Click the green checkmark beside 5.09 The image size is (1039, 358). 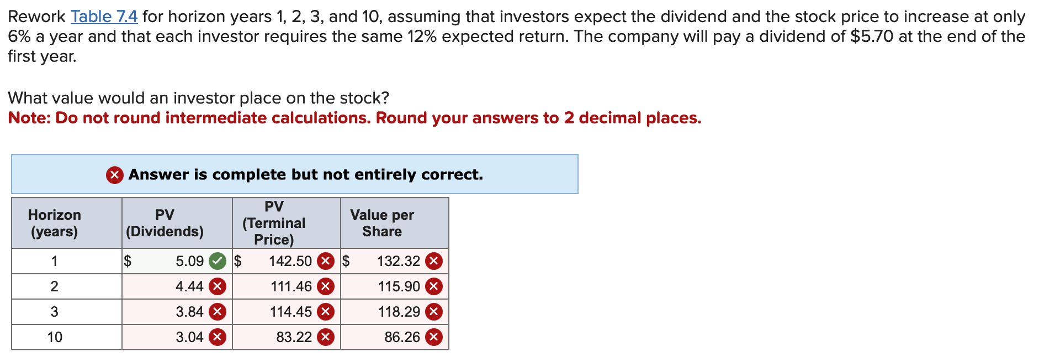pos(218,261)
